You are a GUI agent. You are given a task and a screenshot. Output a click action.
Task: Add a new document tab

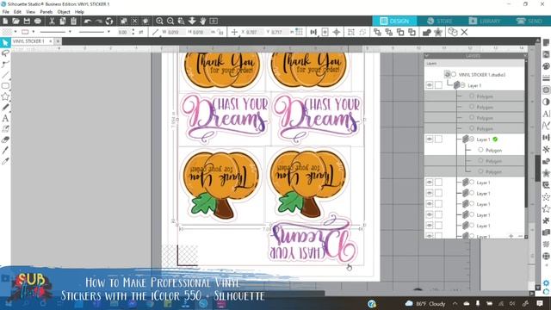58,41
